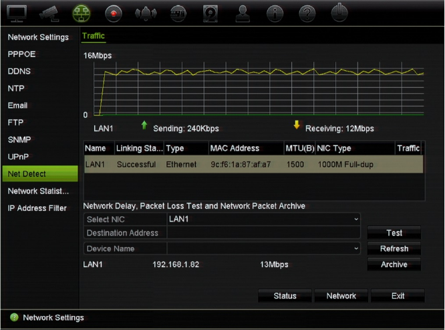
Task: Open FTP settings
Action: [15, 122]
